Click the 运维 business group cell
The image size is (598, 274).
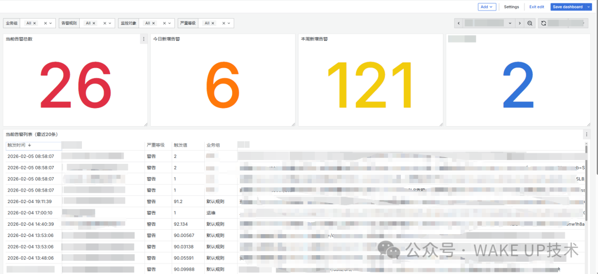(211, 213)
